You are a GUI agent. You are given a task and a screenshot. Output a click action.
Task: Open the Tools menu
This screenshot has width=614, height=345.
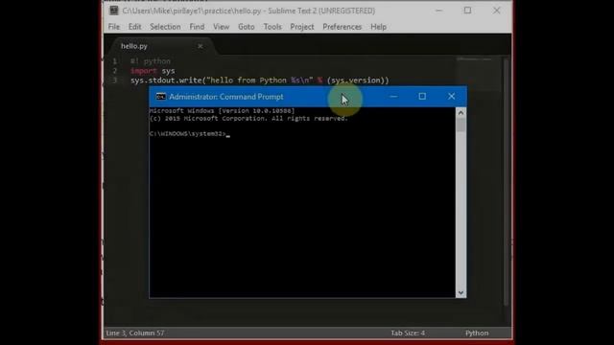tap(272, 27)
